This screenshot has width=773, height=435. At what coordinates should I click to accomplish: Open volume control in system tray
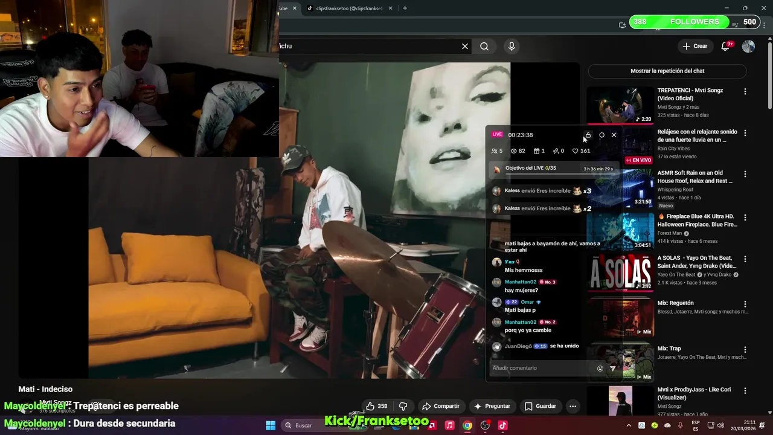coord(720,425)
